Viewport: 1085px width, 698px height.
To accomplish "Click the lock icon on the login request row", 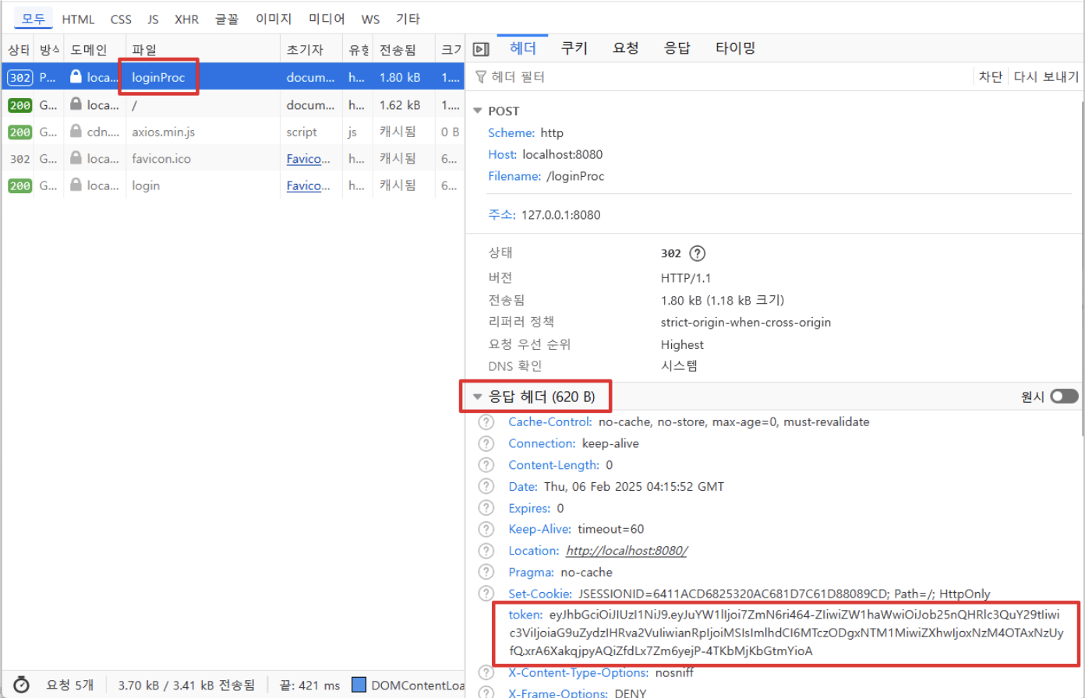I will [x=78, y=185].
